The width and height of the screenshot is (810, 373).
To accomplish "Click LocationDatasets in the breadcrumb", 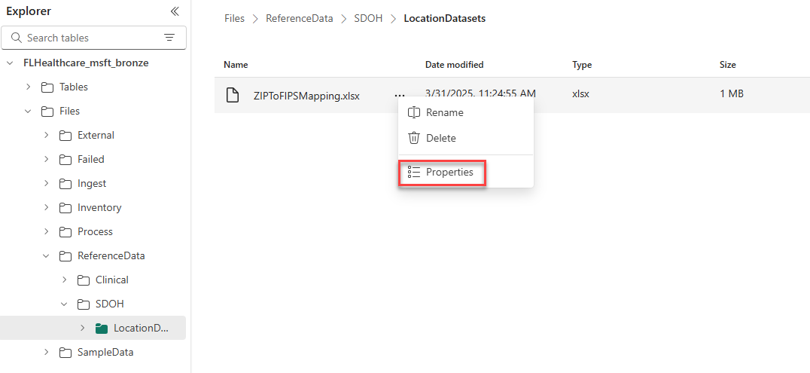I will [x=445, y=19].
